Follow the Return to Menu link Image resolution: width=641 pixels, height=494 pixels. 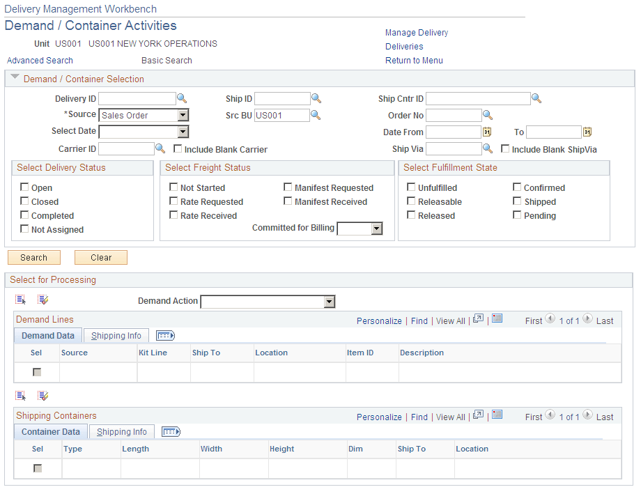[x=413, y=61]
